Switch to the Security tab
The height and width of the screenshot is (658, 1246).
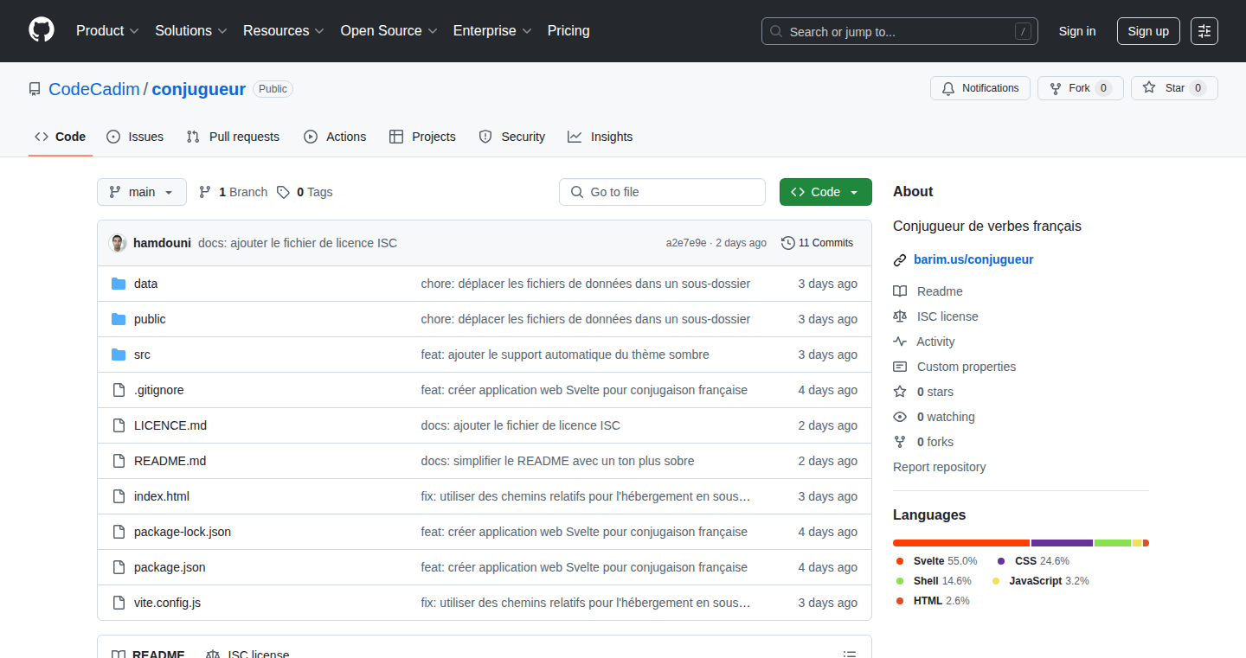(x=512, y=137)
